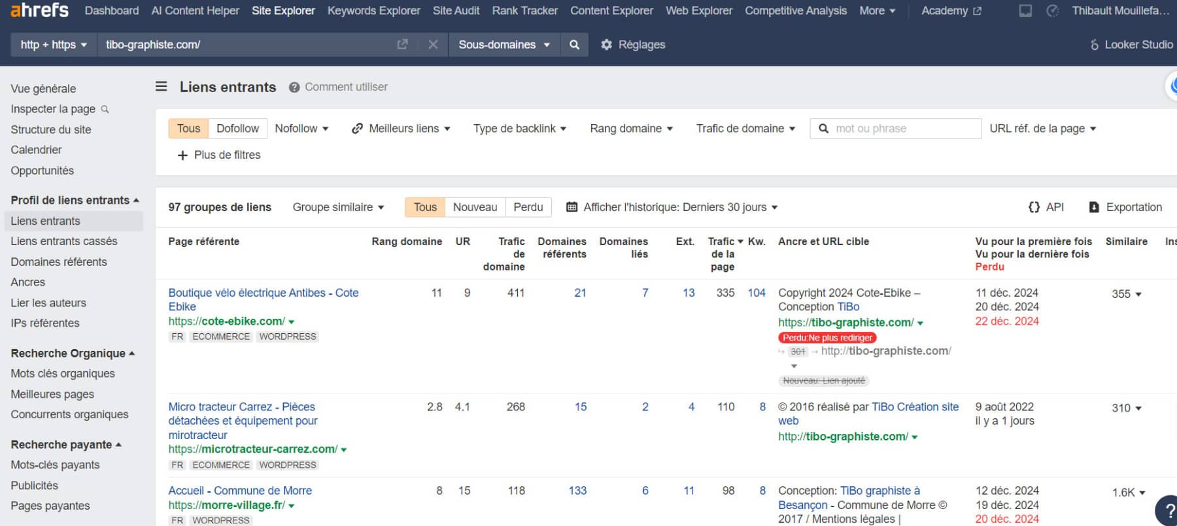Click the help question mark bubble
This screenshot has width=1177, height=526.
click(x=1168, y=511)
